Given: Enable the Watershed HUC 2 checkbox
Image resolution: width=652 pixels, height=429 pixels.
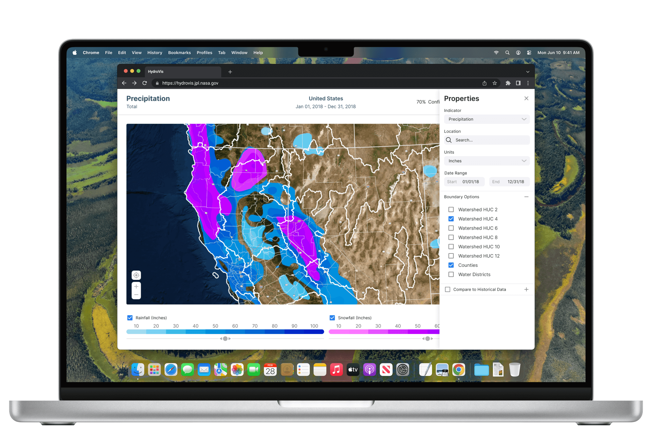Looking at the screenshot, I should click(451, 210).
